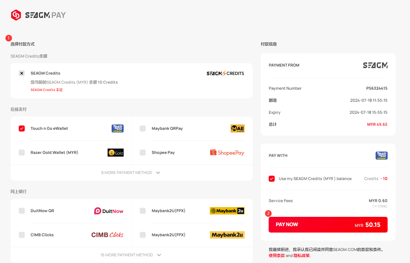Click the chevron beside 16 More Payment Method
The width and height of the screenshot is (410, 263).
point(159,255)
